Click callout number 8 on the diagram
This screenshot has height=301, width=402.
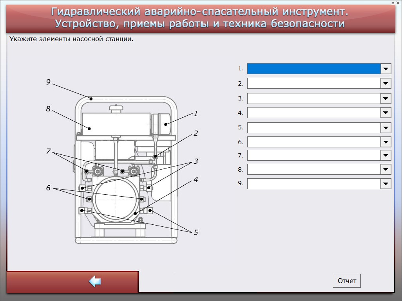[x=48, y=109]
